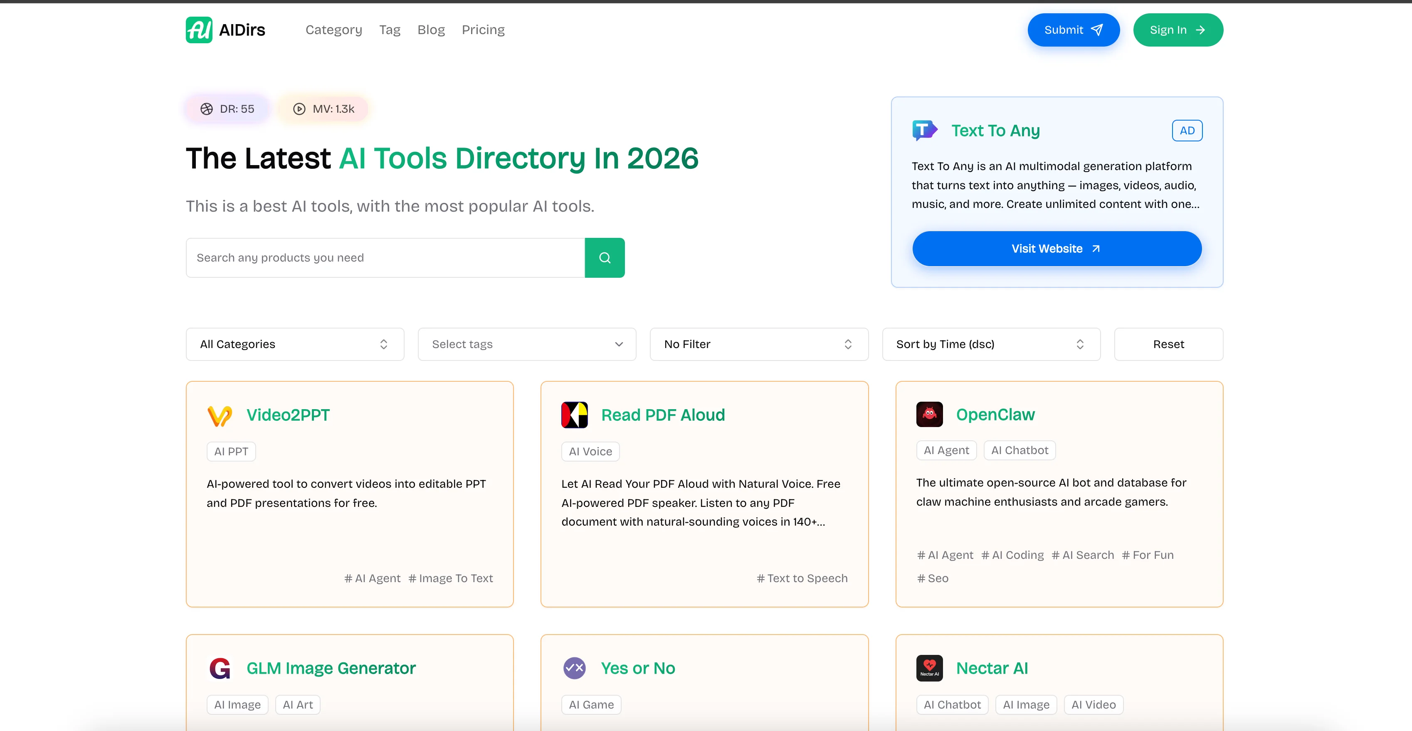Click AI PPT category badge on Video2PPT
Screen dimensions: 1412x731
tap(231, 452)
